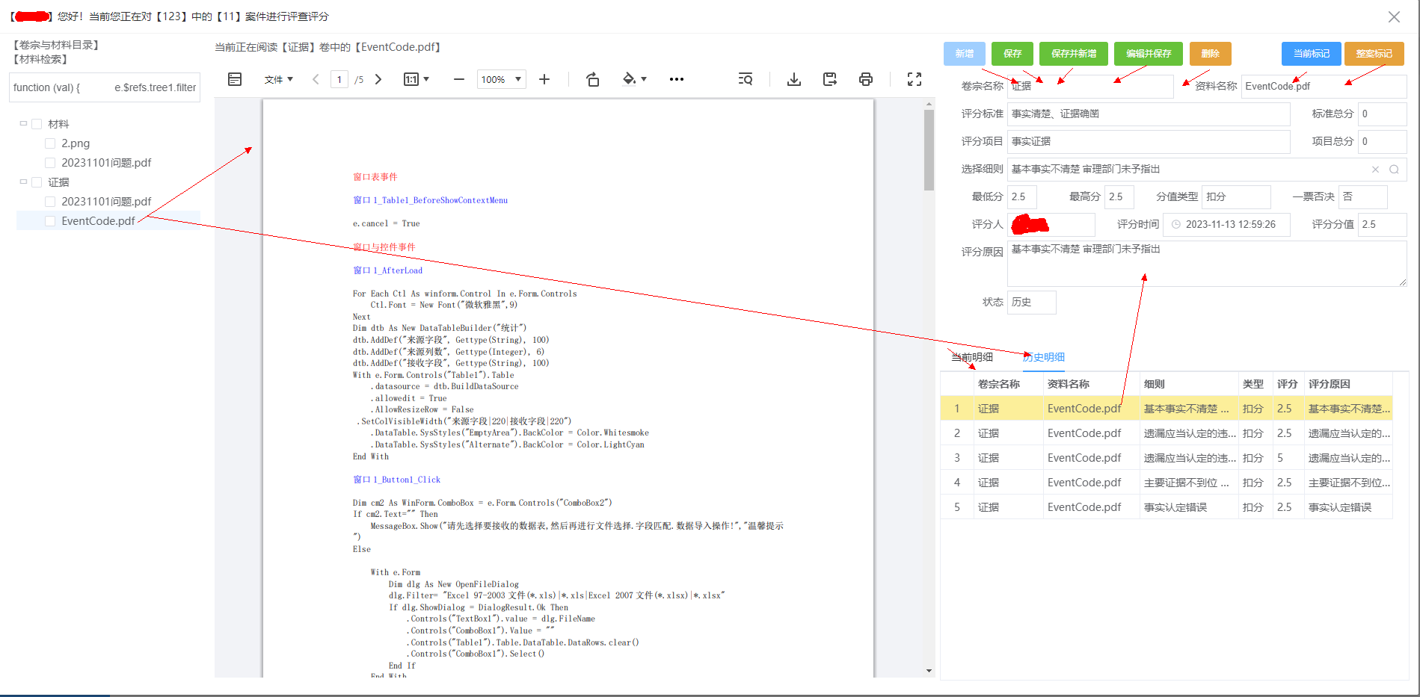1420x697 pixels.
Task: Click the clock icon in 评分时间 field
Action: (x=1176, y=224)
